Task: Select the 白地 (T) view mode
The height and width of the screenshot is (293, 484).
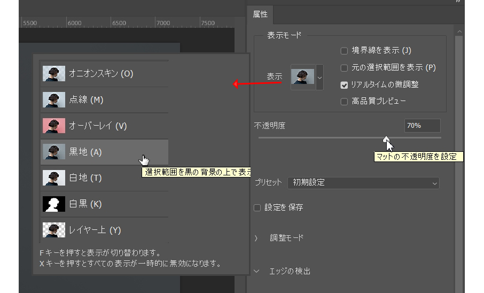Action: click(104, 178)
